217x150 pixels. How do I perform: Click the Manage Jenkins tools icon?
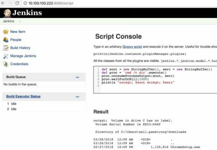click(5, 56)
